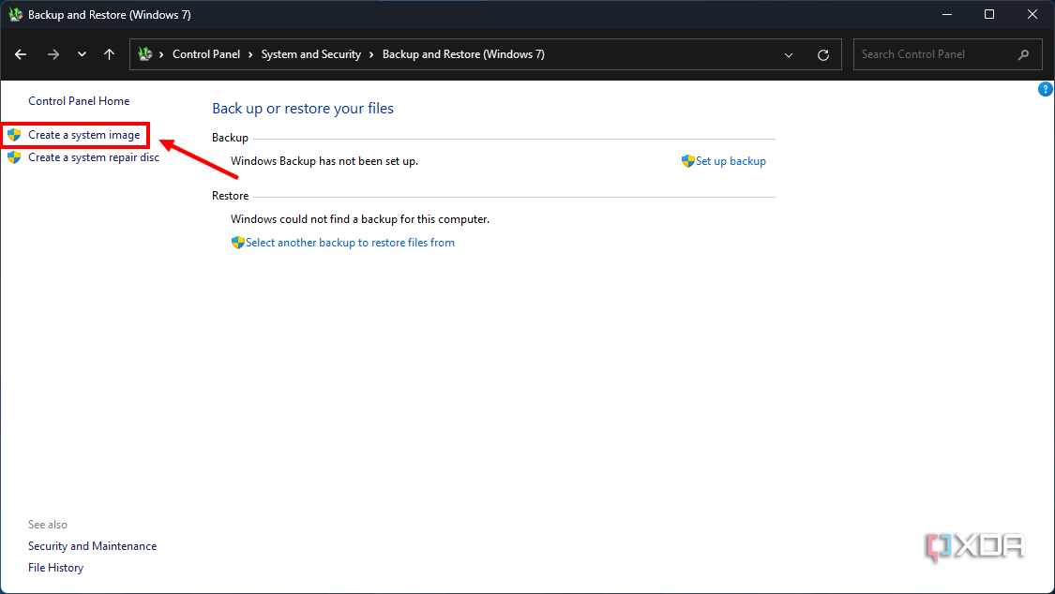Screen dimensions: 1055x594
Task: Open the recent locations chevron
Action: (82, 54)
